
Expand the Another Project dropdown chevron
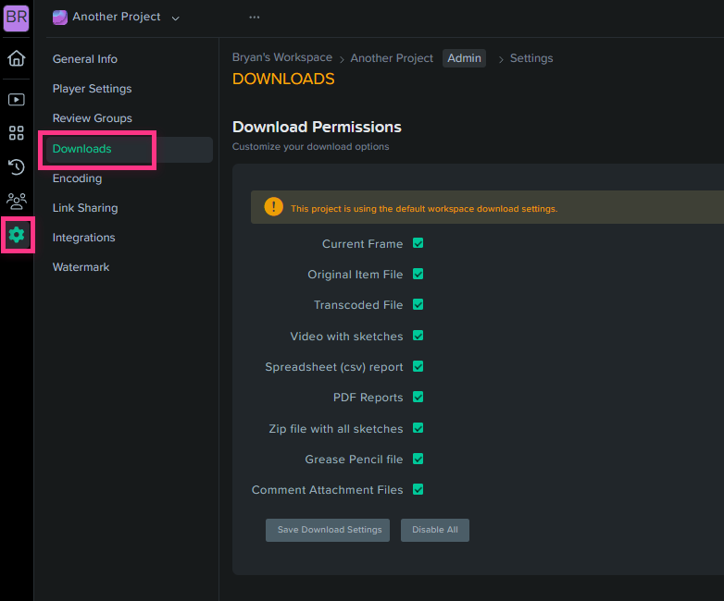pos(176,18)
